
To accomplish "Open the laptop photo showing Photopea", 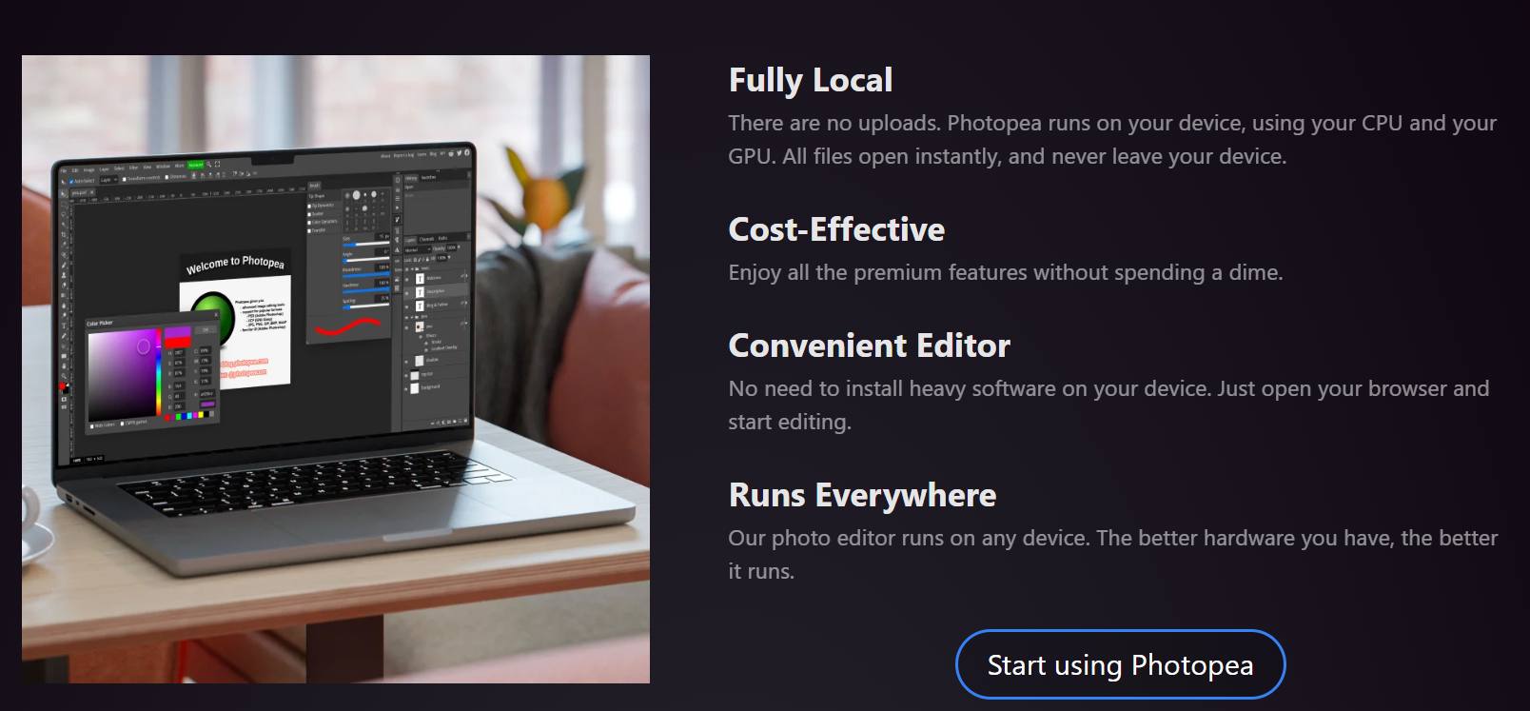I will pyautogui.click(x=336, y=369).
